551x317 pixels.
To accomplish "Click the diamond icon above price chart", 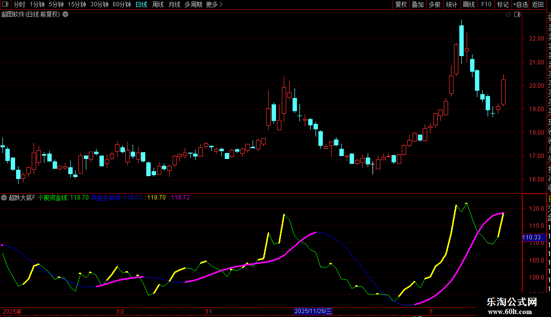I will (x=508, y=15).
